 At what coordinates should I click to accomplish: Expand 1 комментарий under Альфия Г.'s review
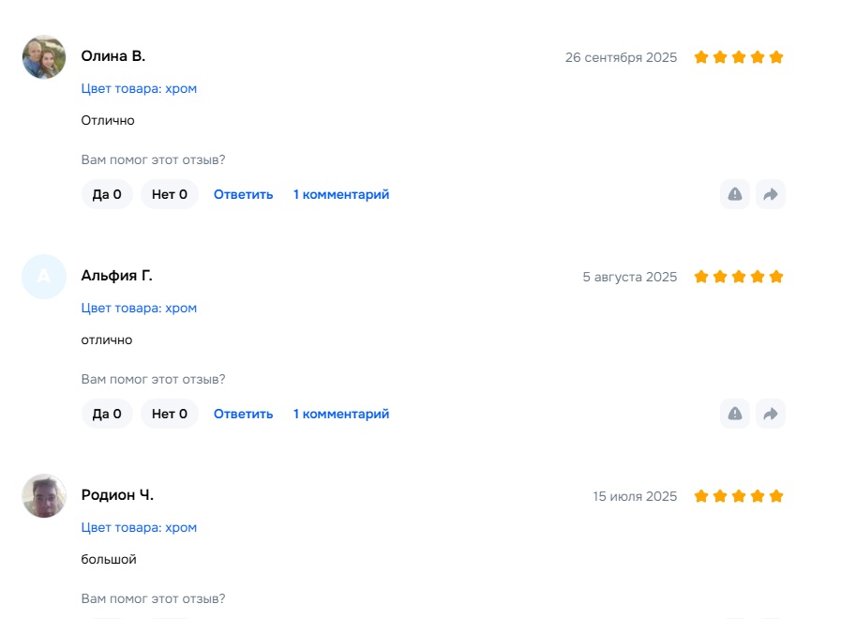pyautogui.click(x=341, y=414)
